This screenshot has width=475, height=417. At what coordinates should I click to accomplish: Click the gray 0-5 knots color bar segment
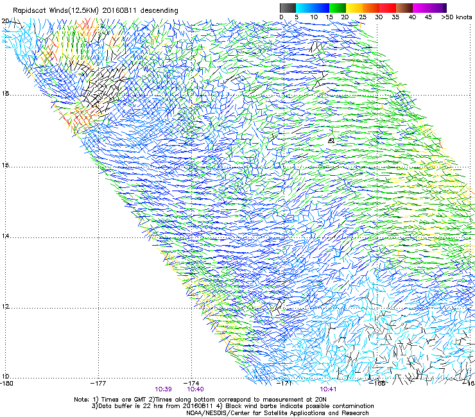click(x=288, y=8)
